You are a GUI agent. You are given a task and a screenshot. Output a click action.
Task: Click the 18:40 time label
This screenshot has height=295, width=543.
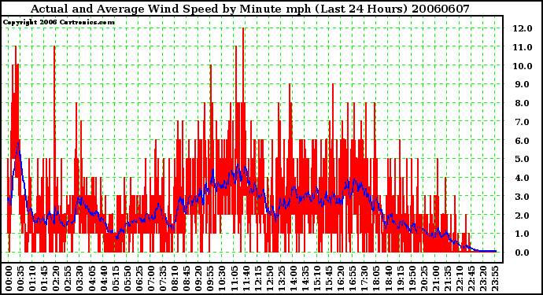(x=389, y=278)
